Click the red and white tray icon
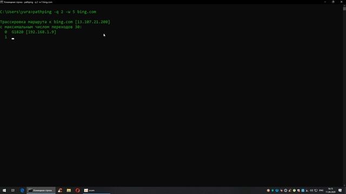 (x=298, y=190)
